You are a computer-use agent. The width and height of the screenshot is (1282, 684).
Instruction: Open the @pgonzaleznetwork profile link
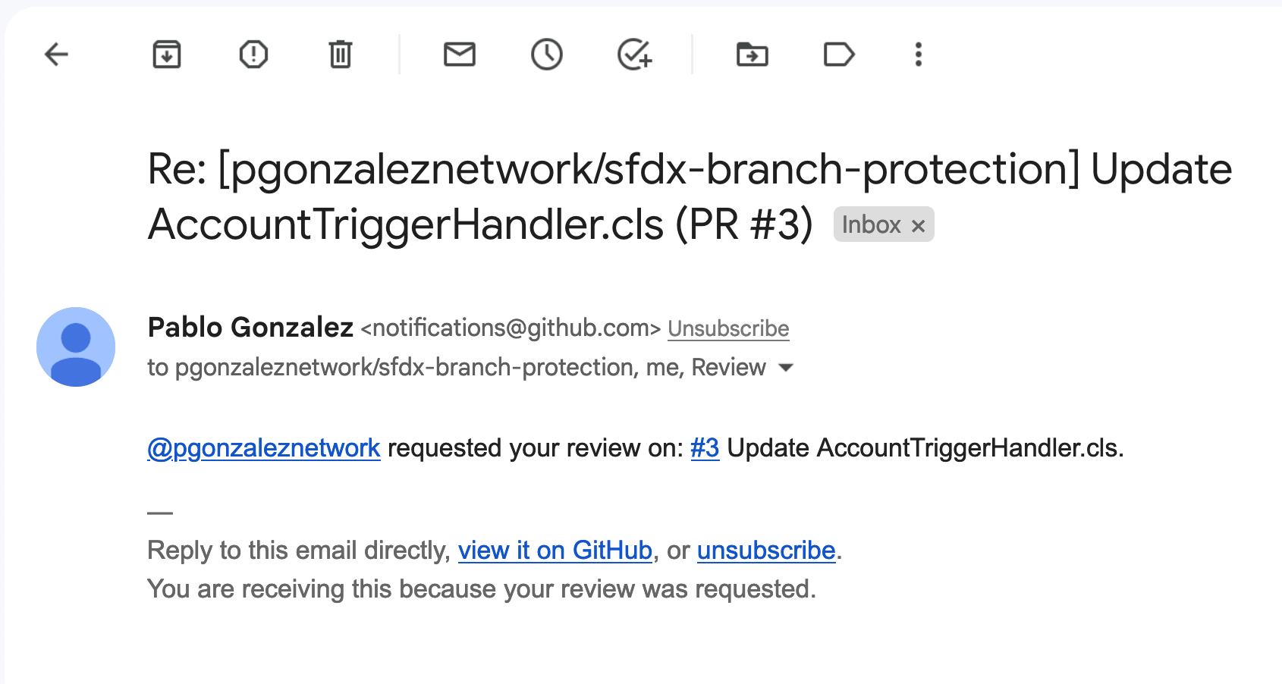click(x=264, y=448)
